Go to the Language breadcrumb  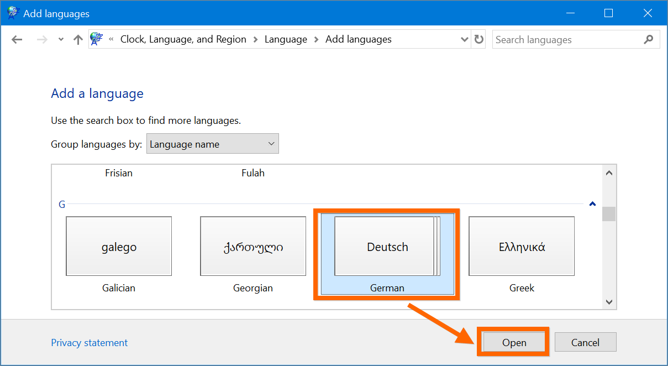click(x=286, y=39)
